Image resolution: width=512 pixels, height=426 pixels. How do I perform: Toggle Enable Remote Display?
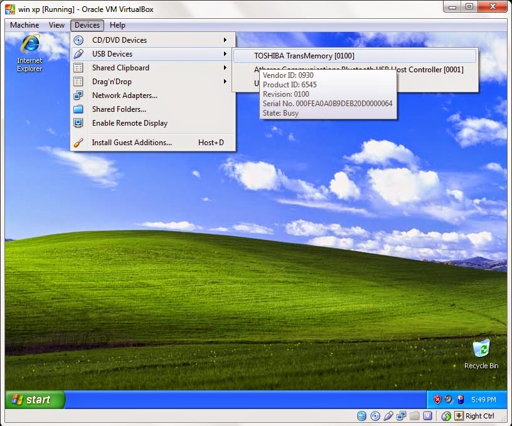click(153, 123)
